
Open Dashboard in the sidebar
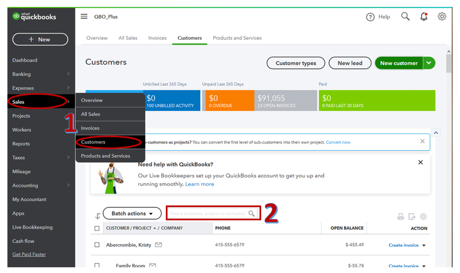[25, 60]
